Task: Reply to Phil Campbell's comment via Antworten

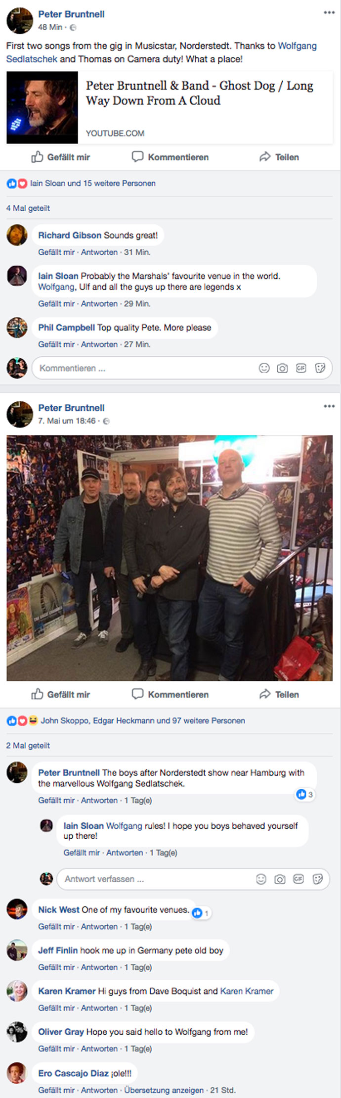Action: point(99,344)
